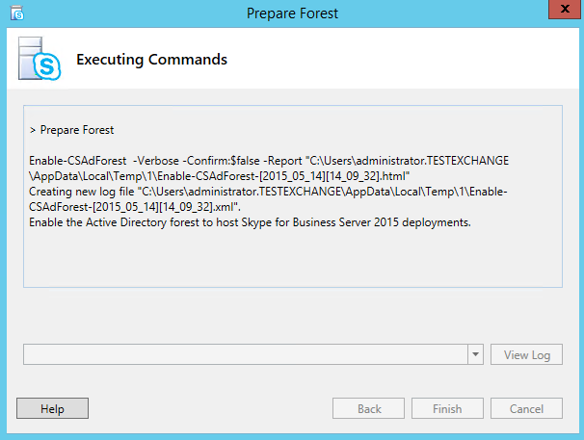Click the Skype icon in the title bar

17,13
